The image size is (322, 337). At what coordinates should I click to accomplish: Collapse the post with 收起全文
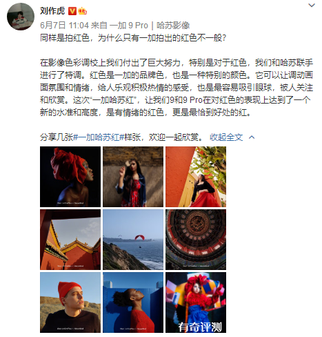point(226,137)
